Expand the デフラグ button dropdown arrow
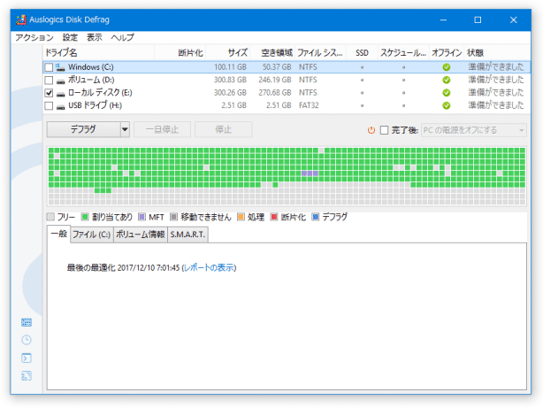The width and height of the screenshot is (543, 408). (125, 129)
